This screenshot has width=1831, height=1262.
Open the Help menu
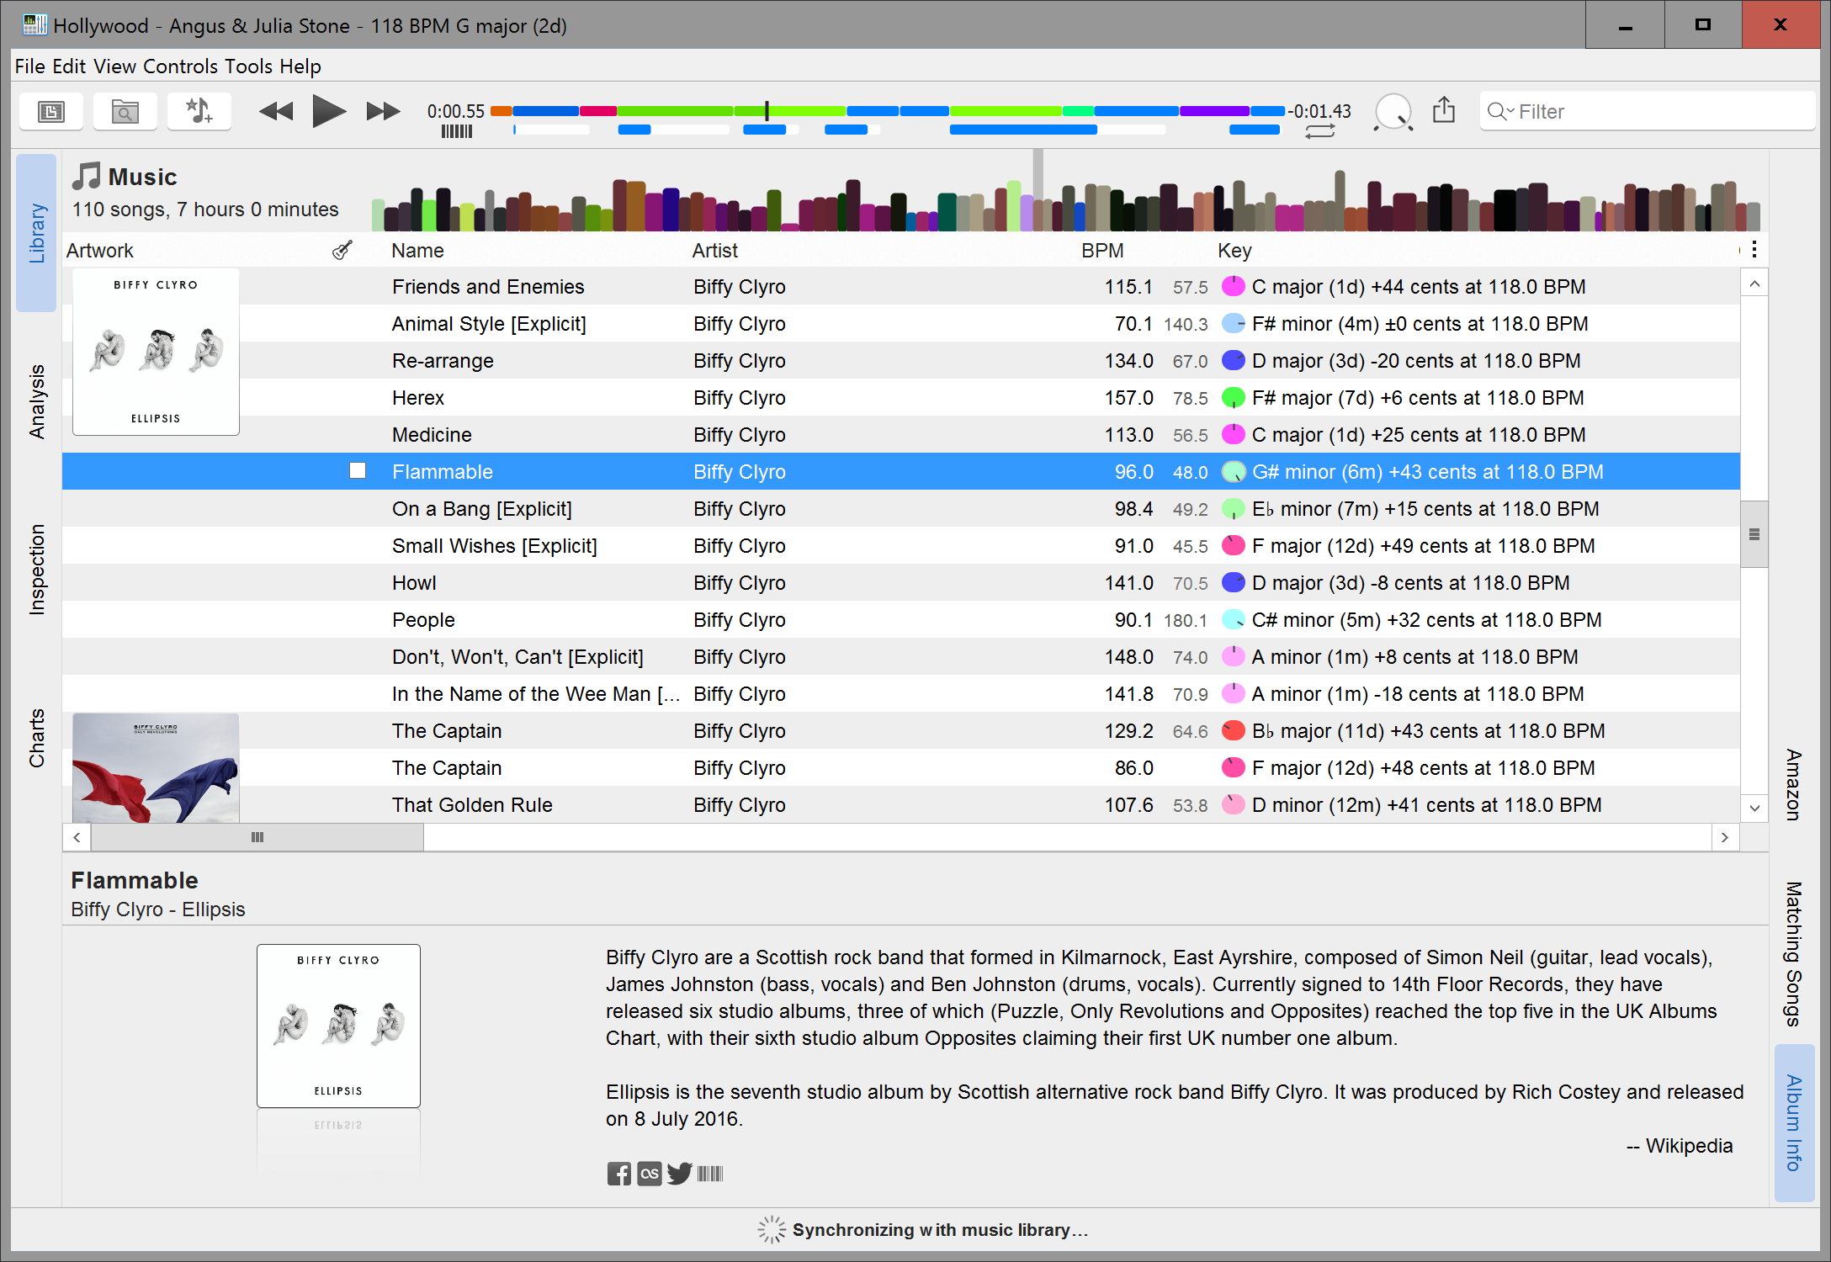pos(300,66)
